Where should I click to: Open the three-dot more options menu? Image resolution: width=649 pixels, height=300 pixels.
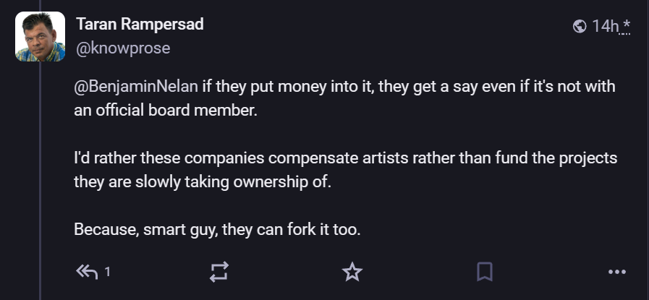tap(617, 272)
